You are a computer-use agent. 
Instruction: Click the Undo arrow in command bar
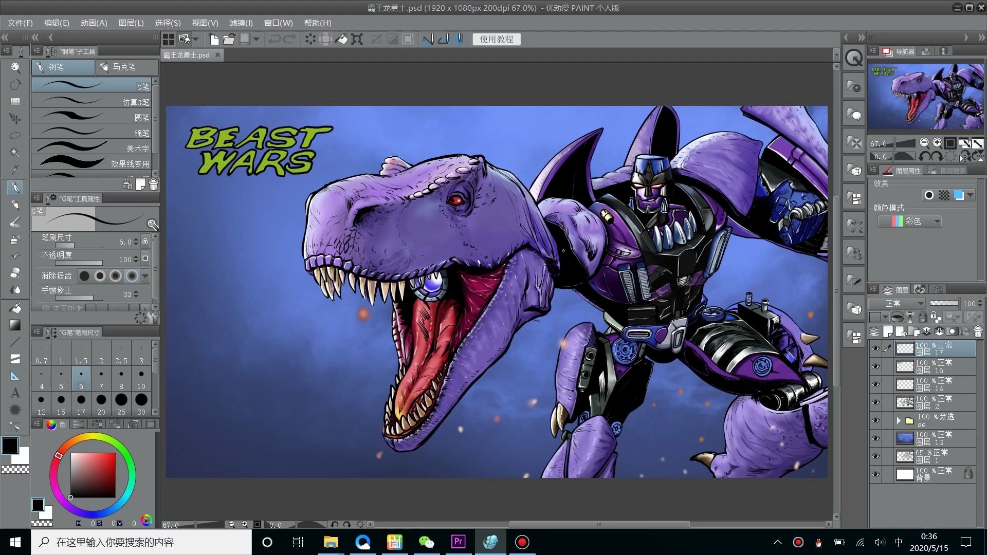(275, 40)
